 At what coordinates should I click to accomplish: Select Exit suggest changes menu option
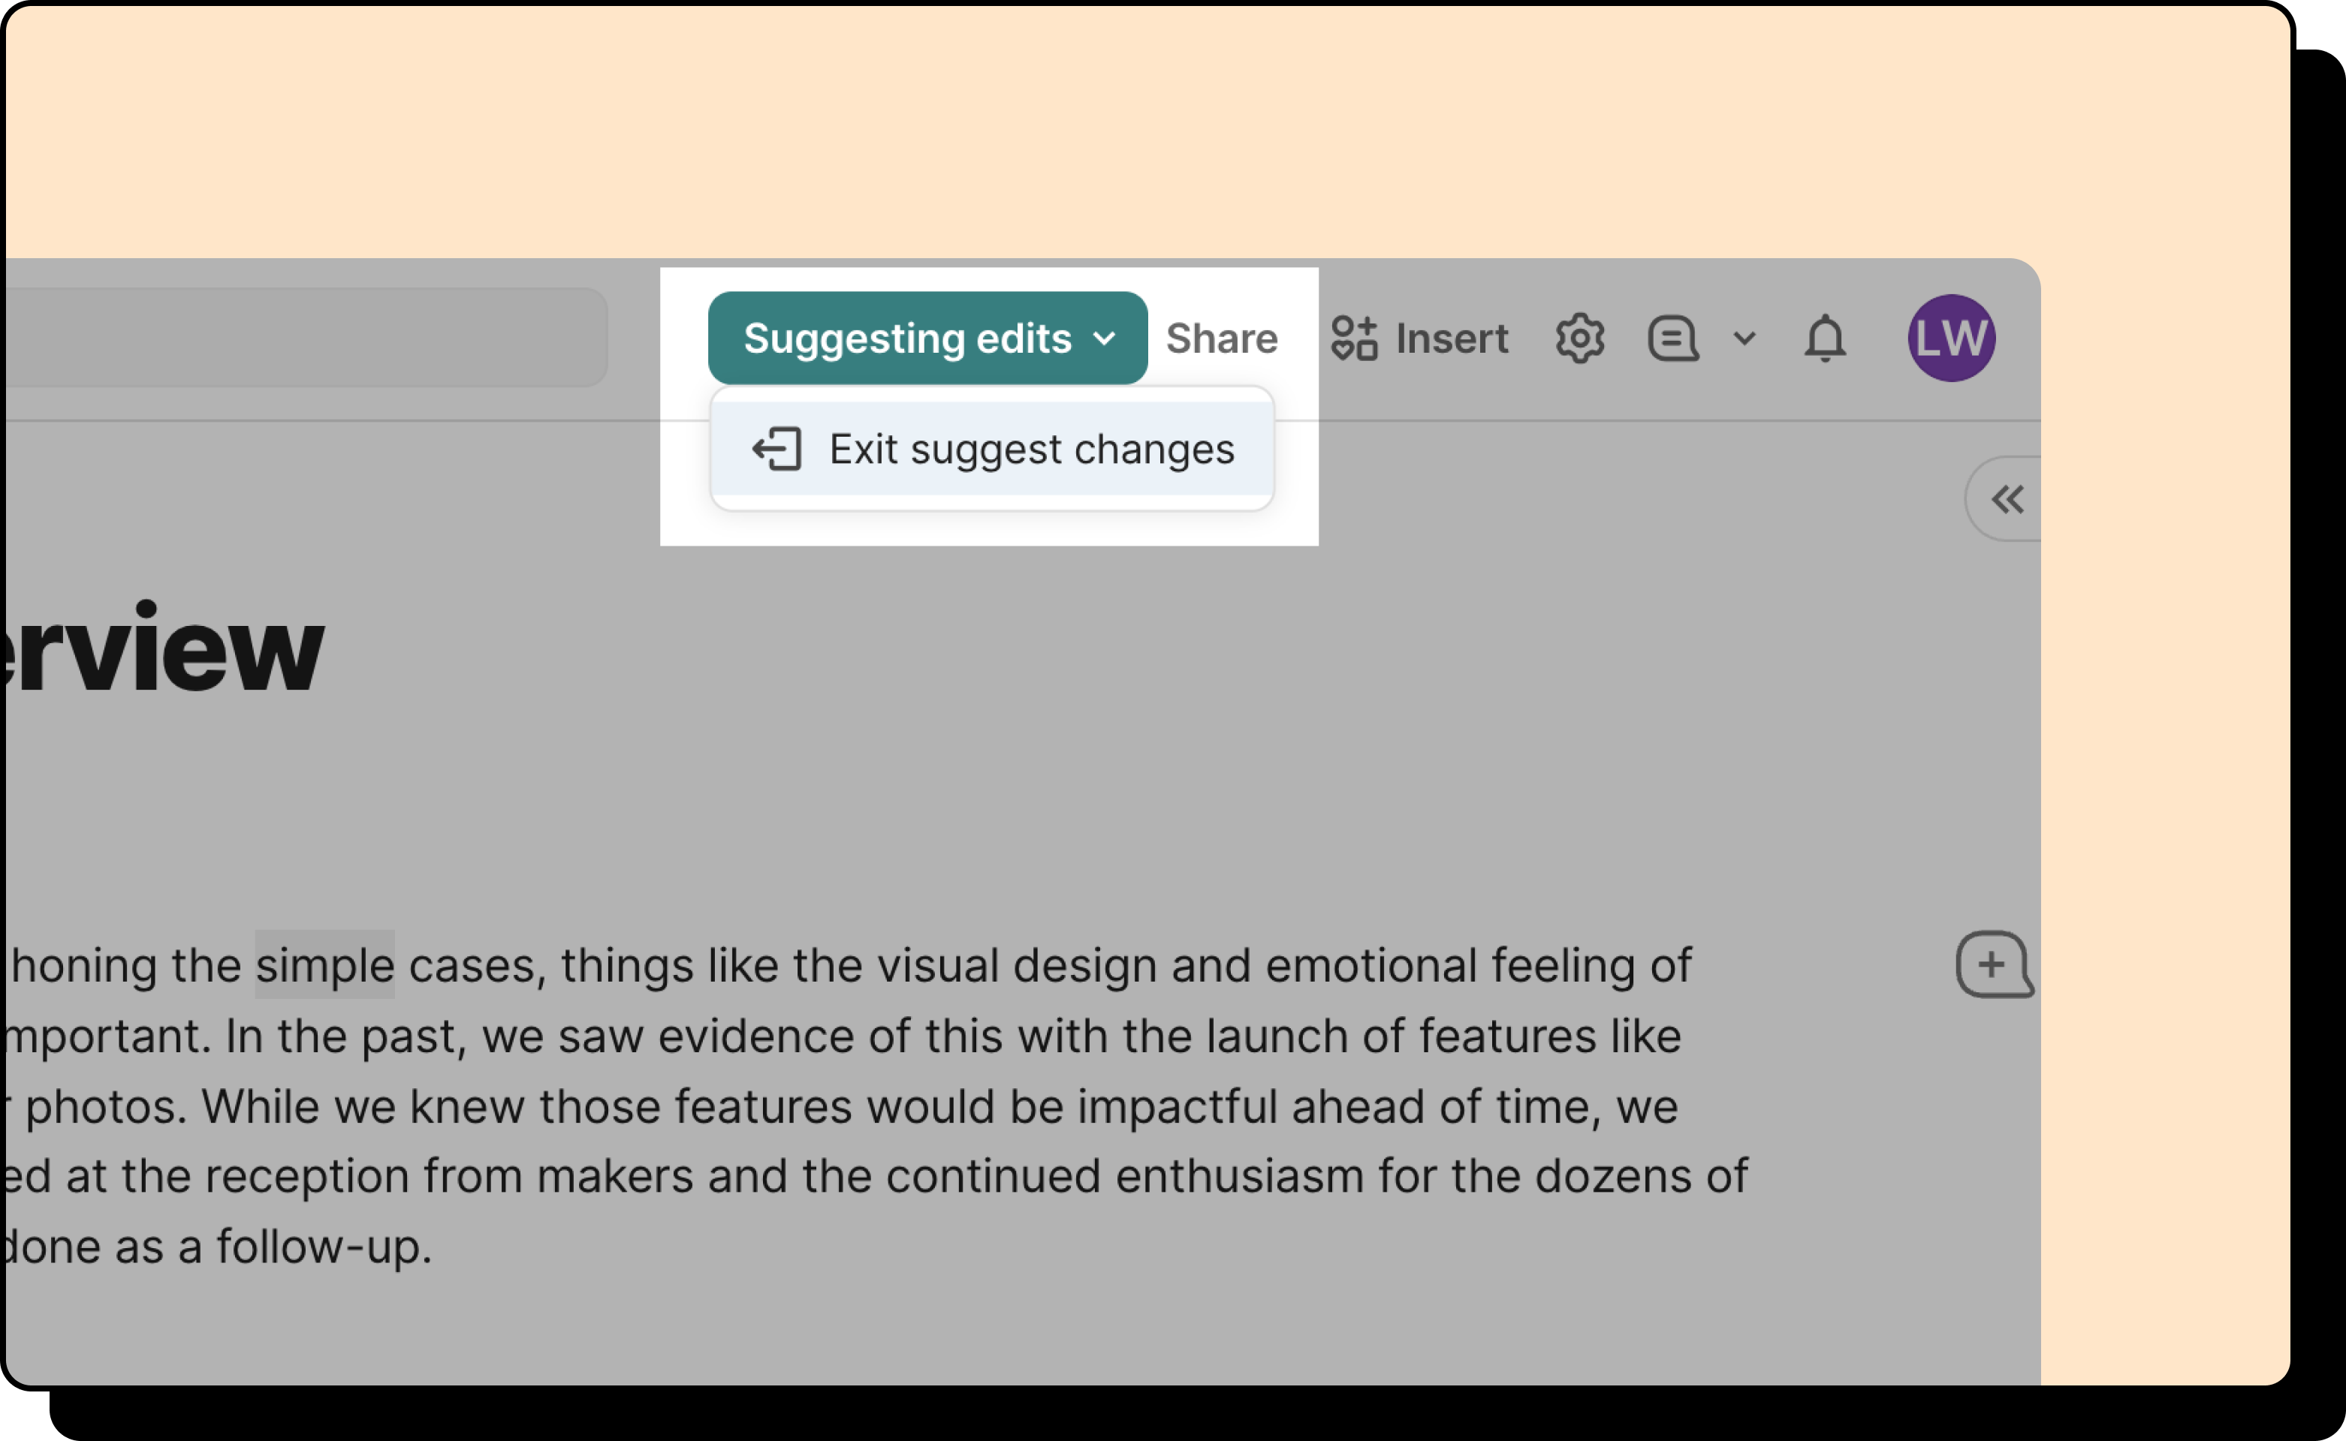1030,449
